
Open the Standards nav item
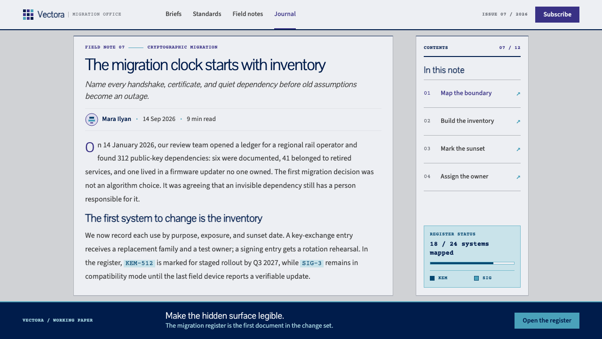click(207, 14)
